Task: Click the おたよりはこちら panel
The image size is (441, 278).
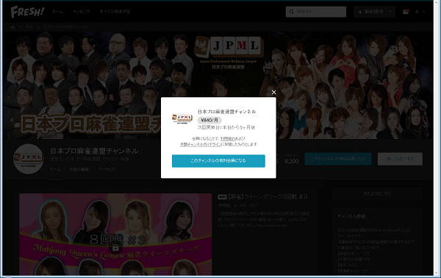Action: click(x=377, y=193)
